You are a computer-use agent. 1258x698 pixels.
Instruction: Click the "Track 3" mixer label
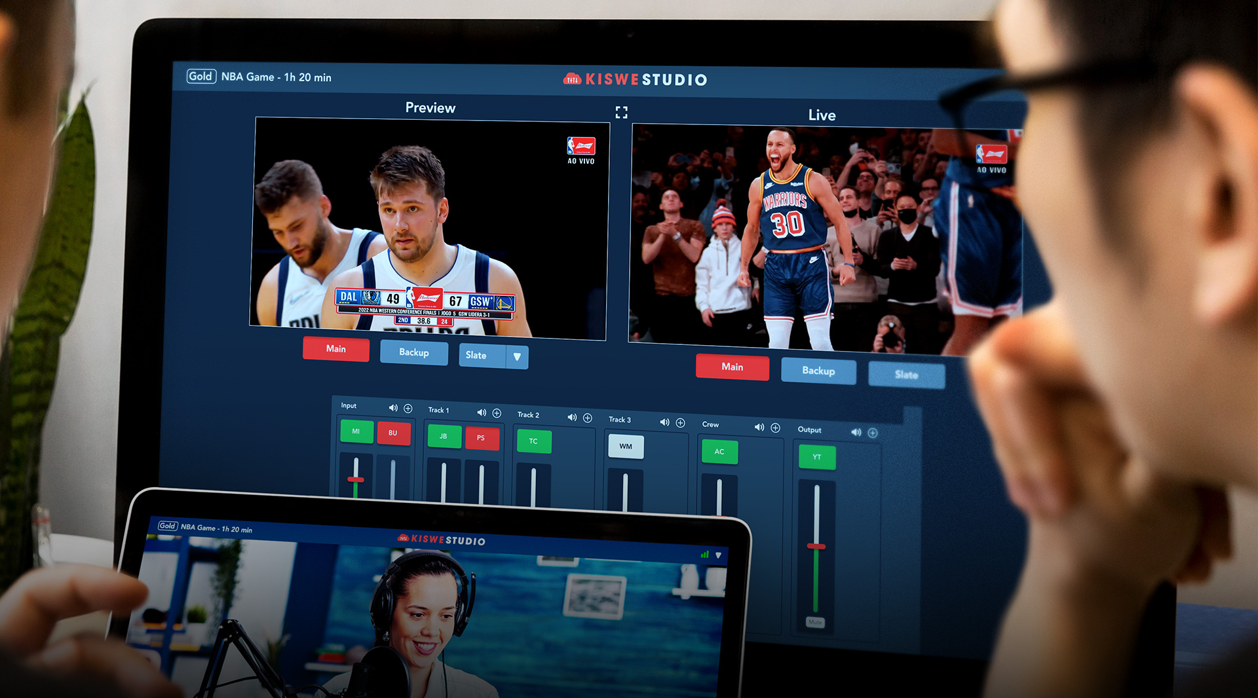click(620, 420)
